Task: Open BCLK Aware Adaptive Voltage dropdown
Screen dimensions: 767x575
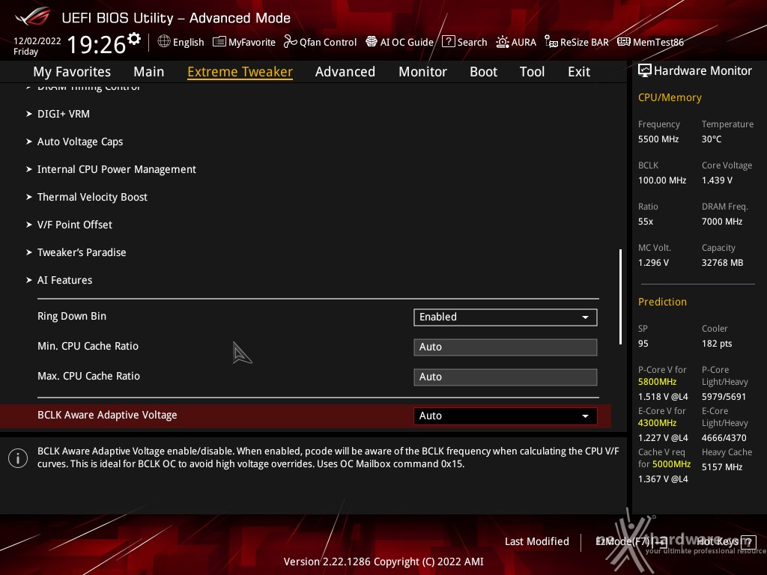Action: click(x=506, y=416)
